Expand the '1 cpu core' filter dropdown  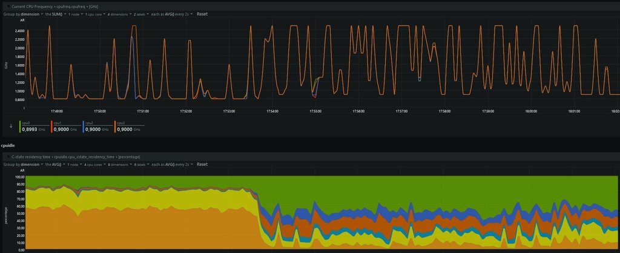click(x=95, y=13)
